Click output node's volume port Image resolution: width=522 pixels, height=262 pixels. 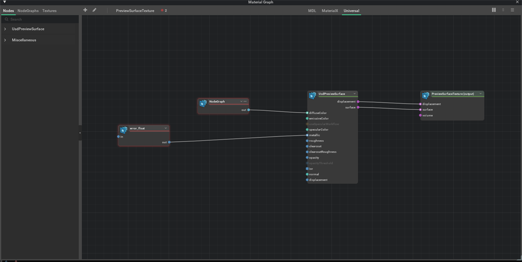(x=420, y=116)
